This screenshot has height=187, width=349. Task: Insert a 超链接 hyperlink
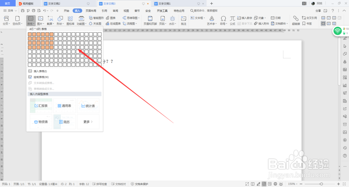click(x=296, y=21)
